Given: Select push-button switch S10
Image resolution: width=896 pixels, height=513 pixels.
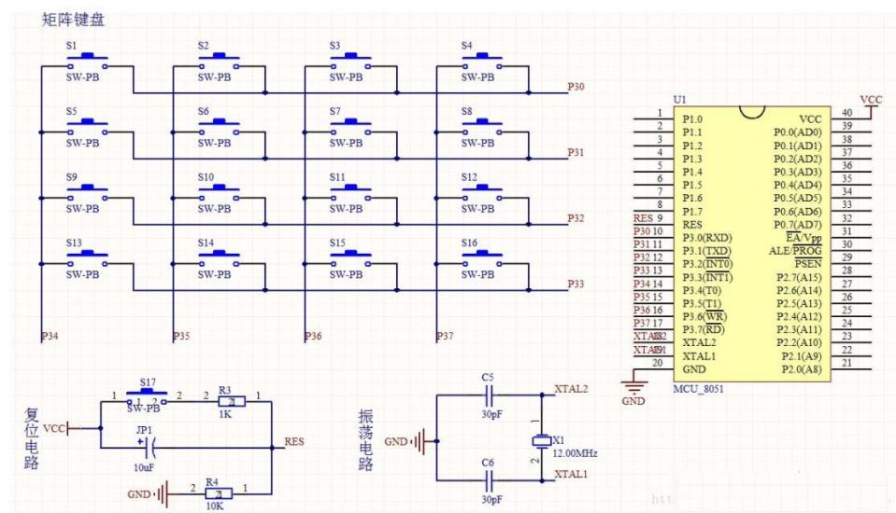Looking at the screenshot, I should (x=219, y=193).
